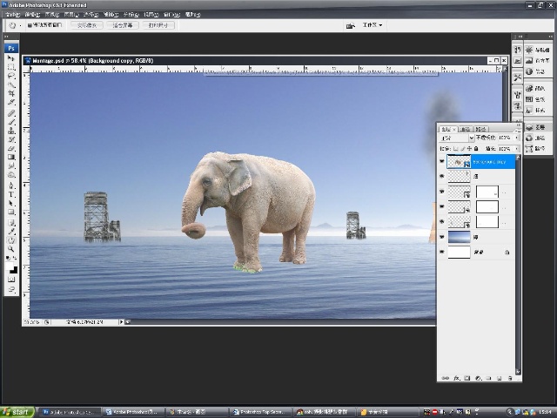Screen dimensions: 557x418
Task: Select the Brush tool
Action: point(11,122)
